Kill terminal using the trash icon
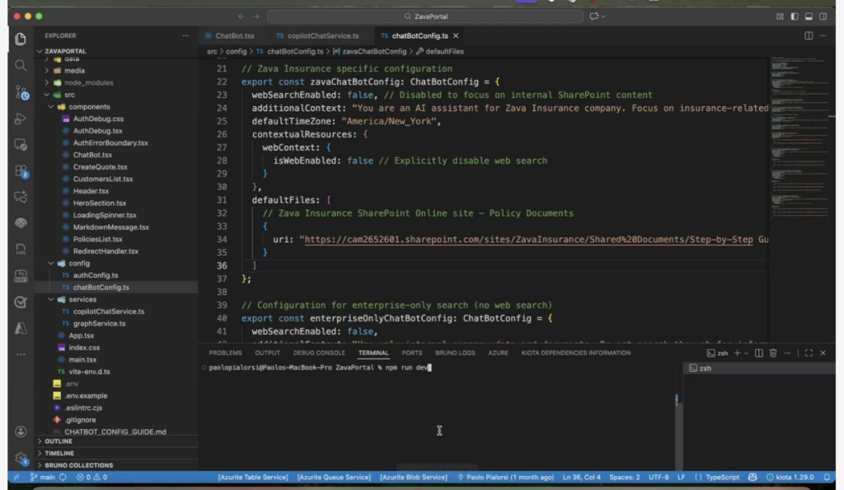Image resolution: width=844 pixels, height=490 pixels. click(773, 353)
